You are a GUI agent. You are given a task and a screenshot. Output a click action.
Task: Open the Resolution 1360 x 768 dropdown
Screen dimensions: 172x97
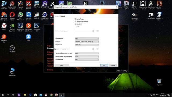point(87,45)
